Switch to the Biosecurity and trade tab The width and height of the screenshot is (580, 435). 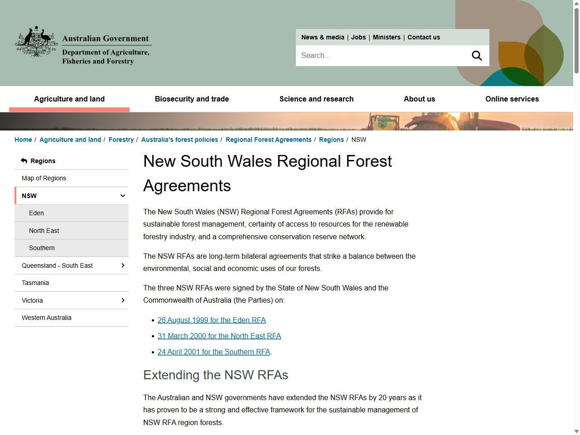(192, 99)
